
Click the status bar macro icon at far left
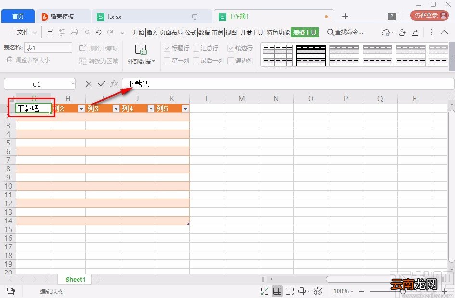coord(11,291)
